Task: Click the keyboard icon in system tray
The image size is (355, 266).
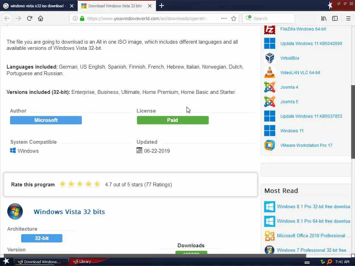Action: click(x=307, y=263)
